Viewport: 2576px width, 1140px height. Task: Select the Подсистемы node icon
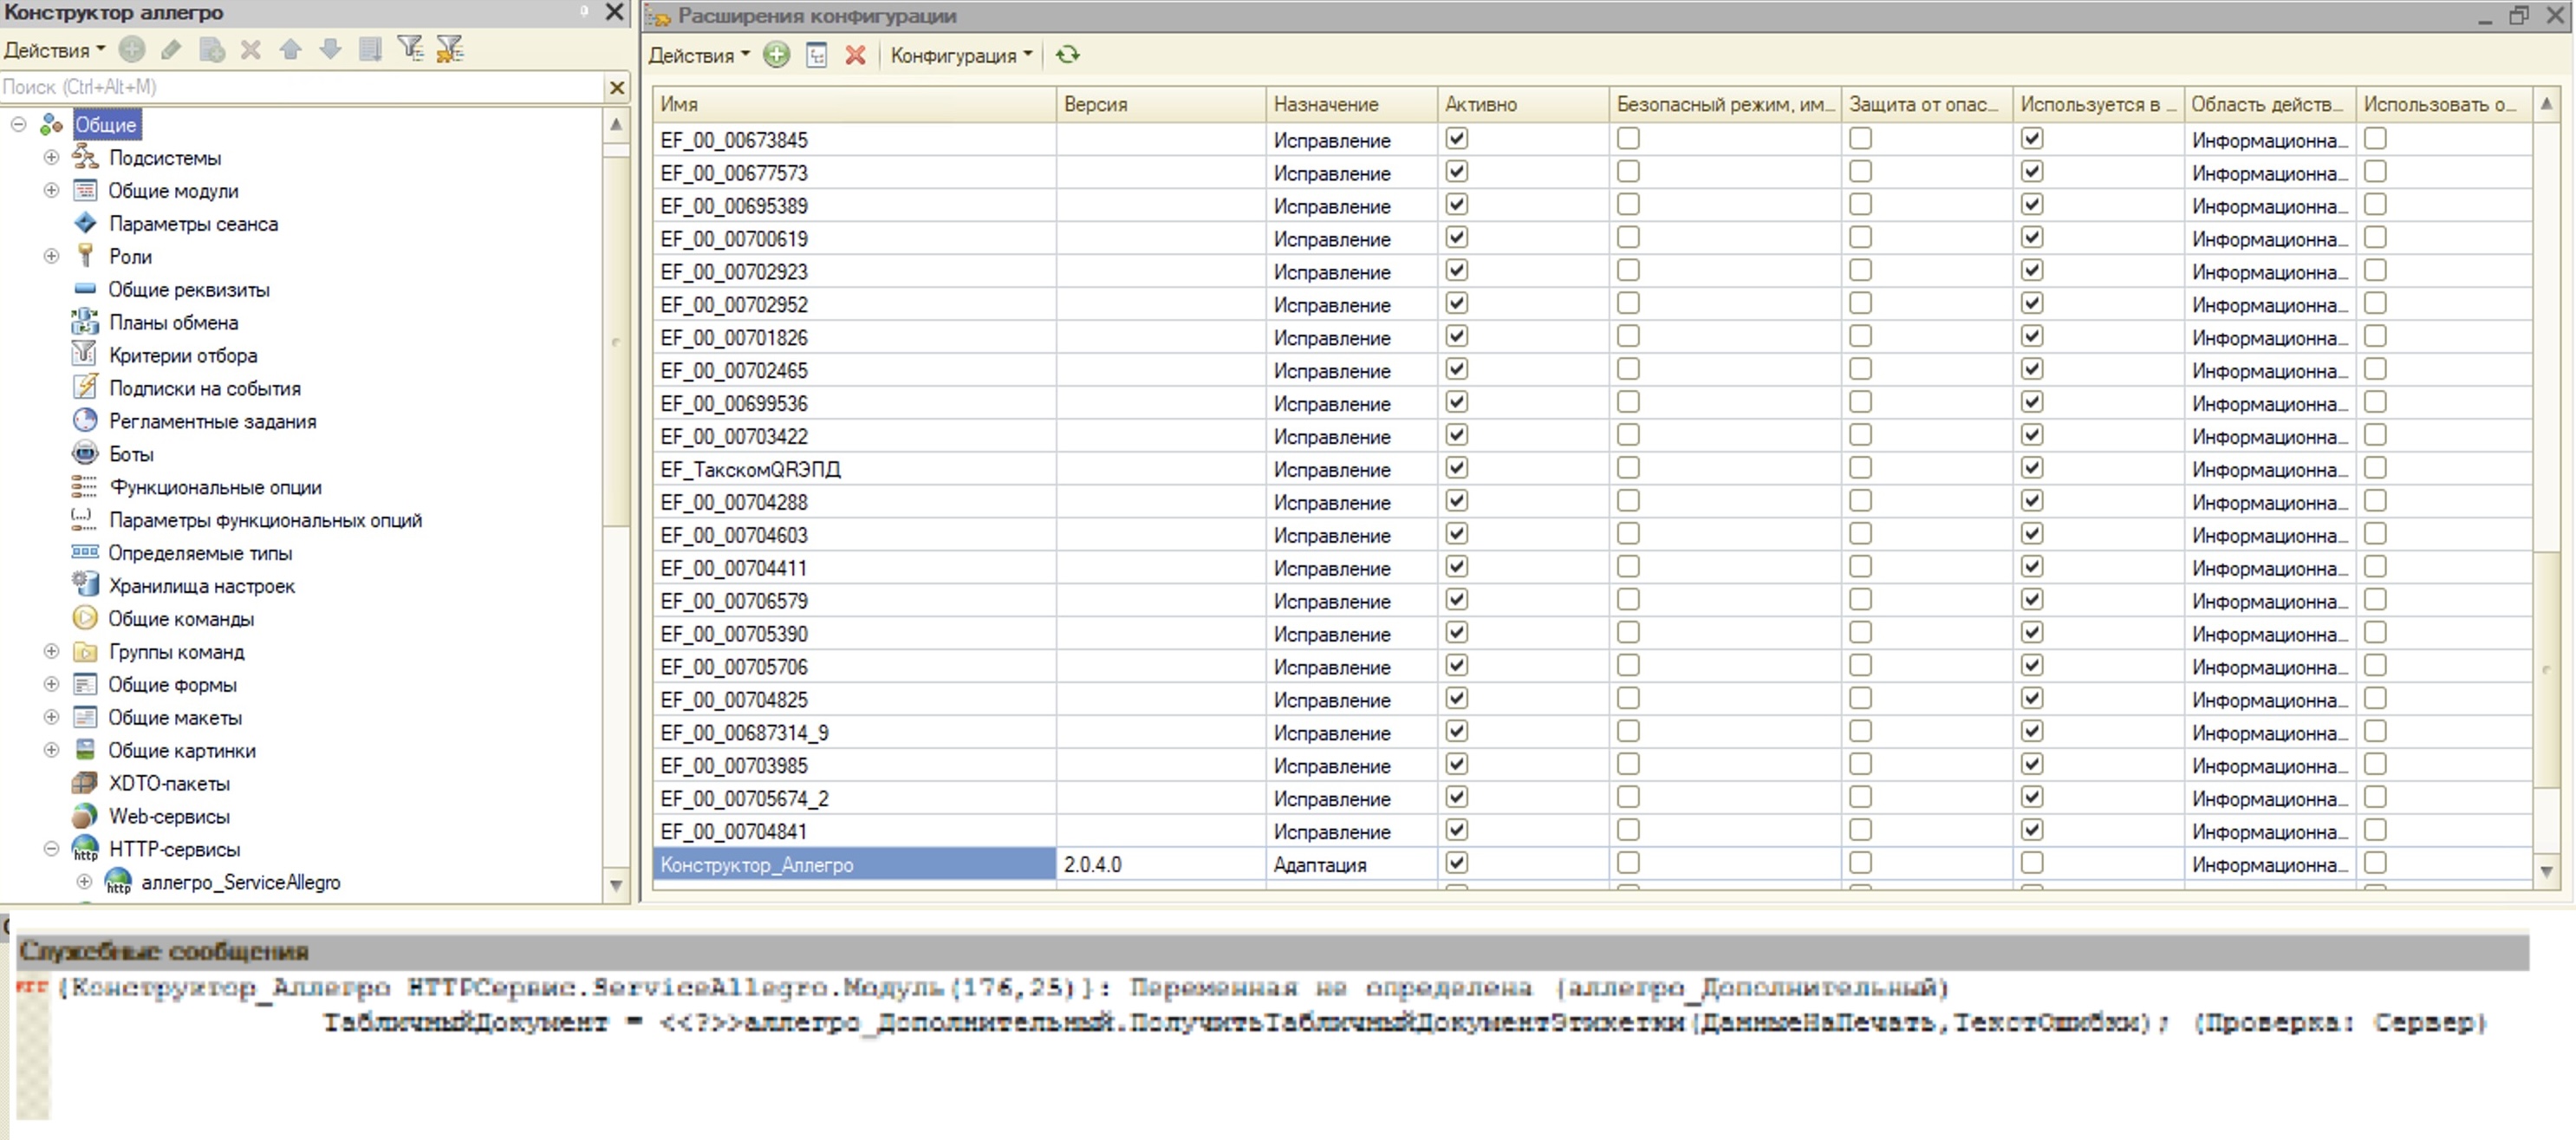pyautogui.click(x=85, y=157)
